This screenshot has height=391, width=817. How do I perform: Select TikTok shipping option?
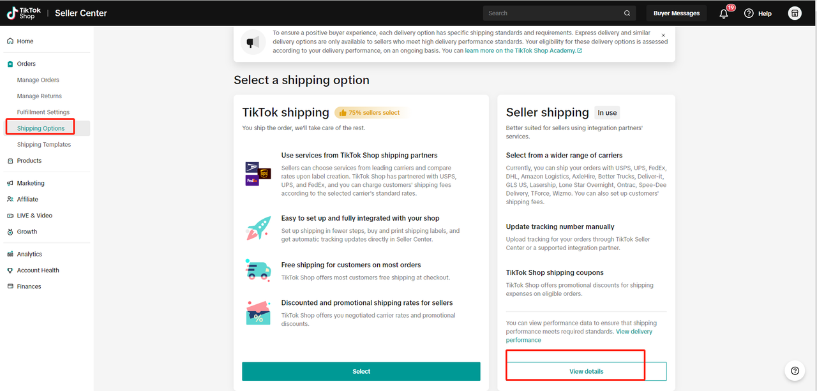click(361, 371)
